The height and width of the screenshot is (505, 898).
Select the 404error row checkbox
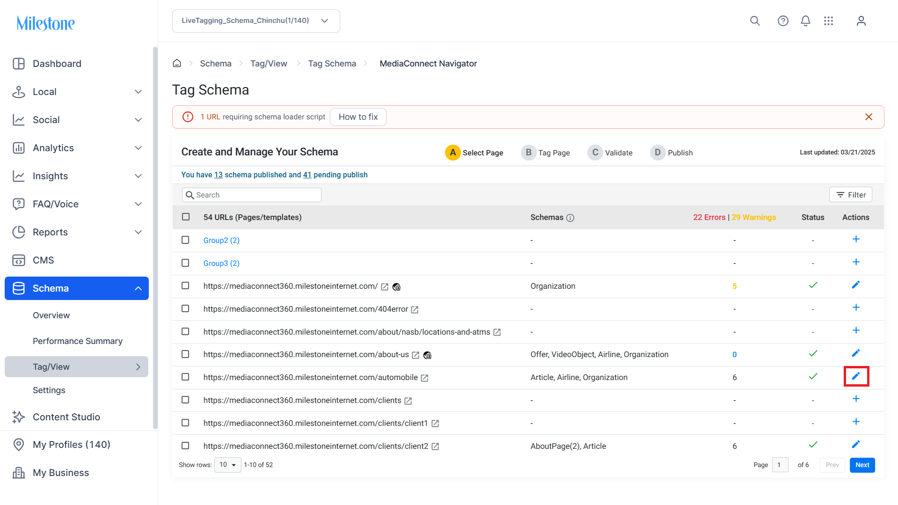[185, 309]
